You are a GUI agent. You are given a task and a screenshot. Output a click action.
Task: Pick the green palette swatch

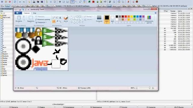coord(134,16)
